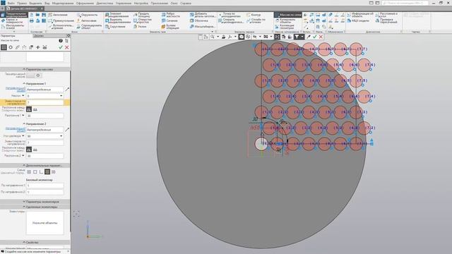452x254 pixels.
Task: Click the Автоосевая tool
Action: point(86,20)
